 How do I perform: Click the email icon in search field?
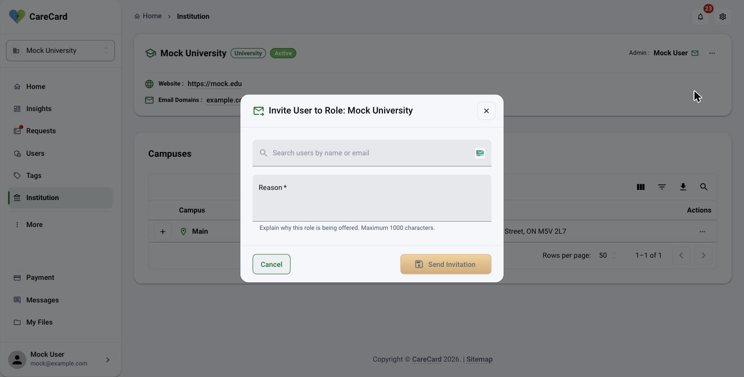click(480, 153)
